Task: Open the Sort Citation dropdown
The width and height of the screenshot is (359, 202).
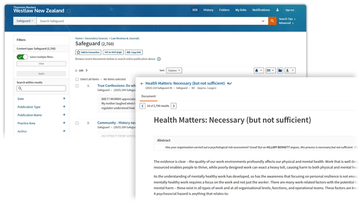Action: tap(174, 71)
